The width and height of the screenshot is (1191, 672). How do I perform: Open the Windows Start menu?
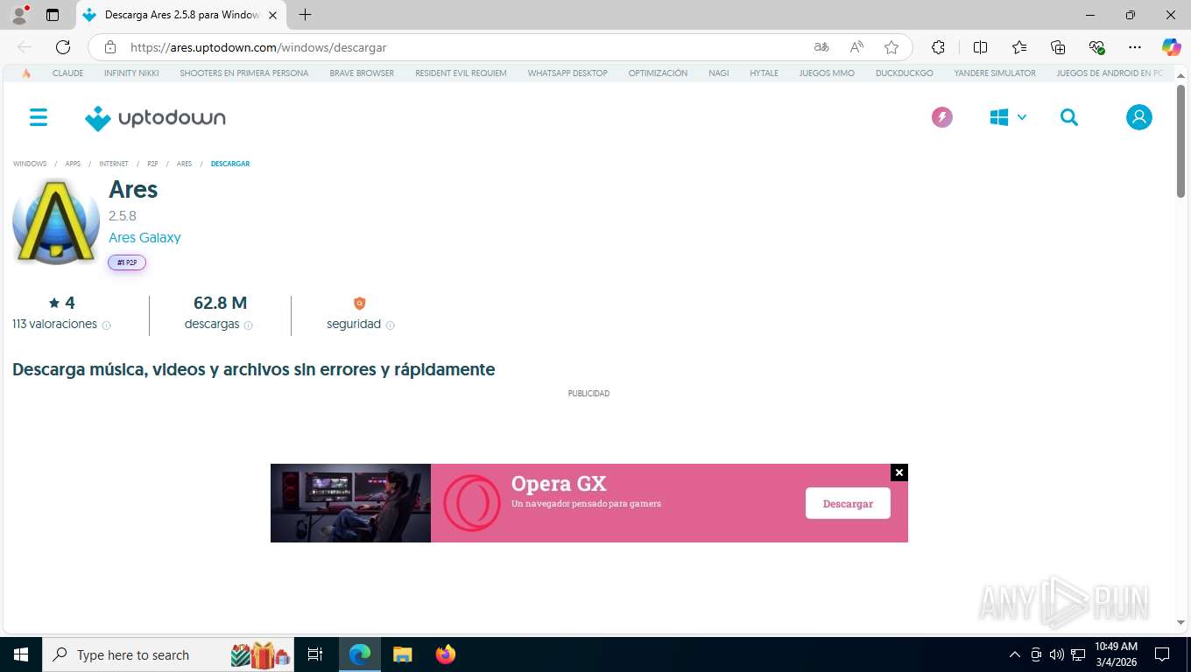click(20, 654)
